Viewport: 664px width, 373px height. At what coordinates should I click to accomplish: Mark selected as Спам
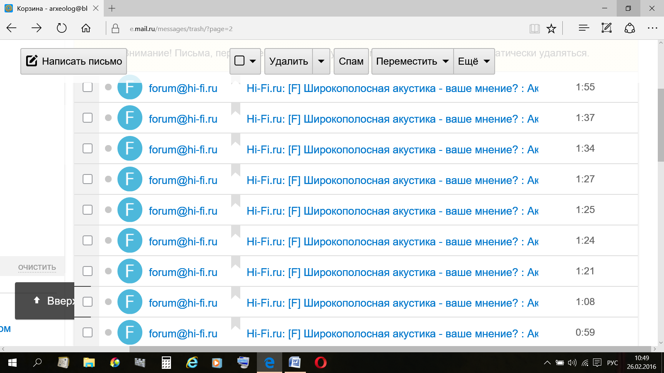click(x=351, y=61)
